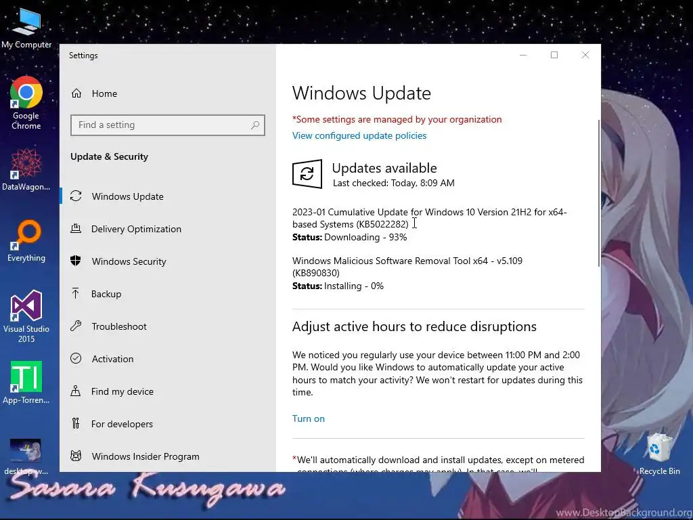
Task: Click the organization-managed settings notice
Action: (397, 119)
